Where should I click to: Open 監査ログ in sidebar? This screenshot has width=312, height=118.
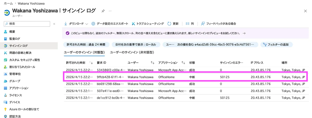pos(15,39)
